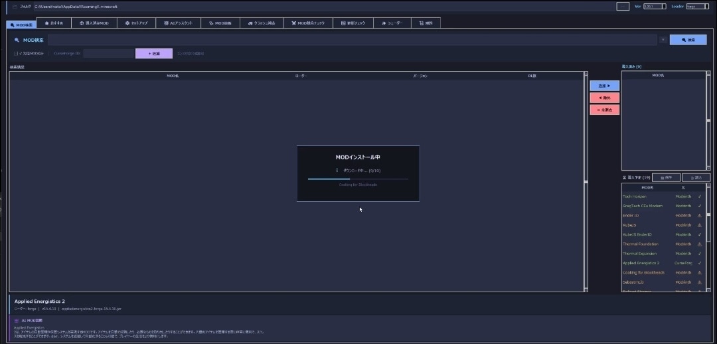Click the blue 追加 ▶ button
Screen dimensions: 717x344
605,86
